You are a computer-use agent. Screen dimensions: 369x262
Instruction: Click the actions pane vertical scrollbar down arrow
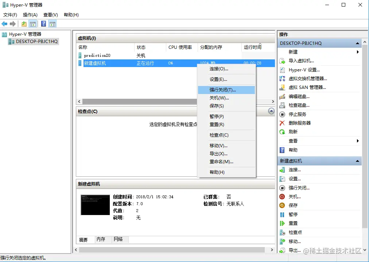(x=365, y=250)
